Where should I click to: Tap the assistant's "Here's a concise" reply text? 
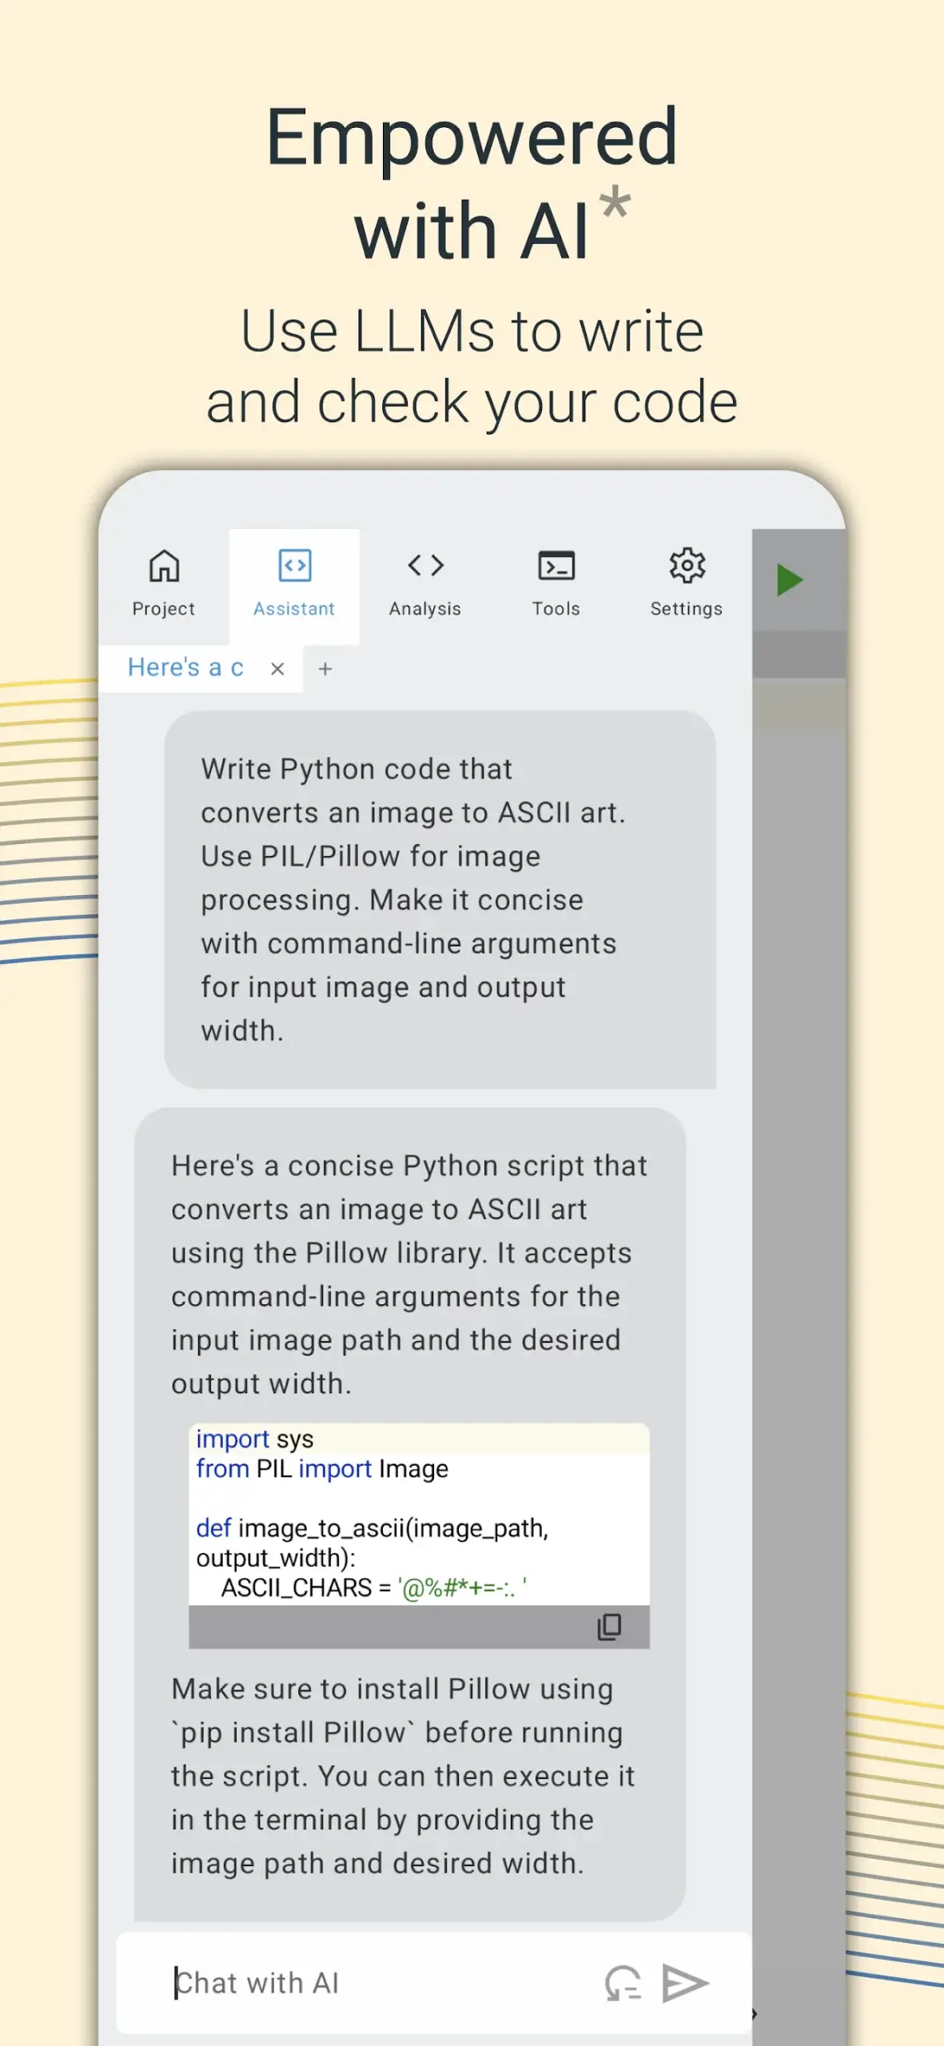point(409,1274)
